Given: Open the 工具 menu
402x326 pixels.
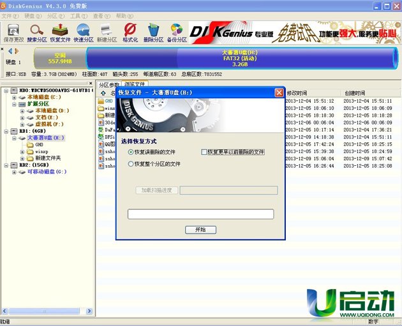Looking at the screenshot, I should point(79,16).
